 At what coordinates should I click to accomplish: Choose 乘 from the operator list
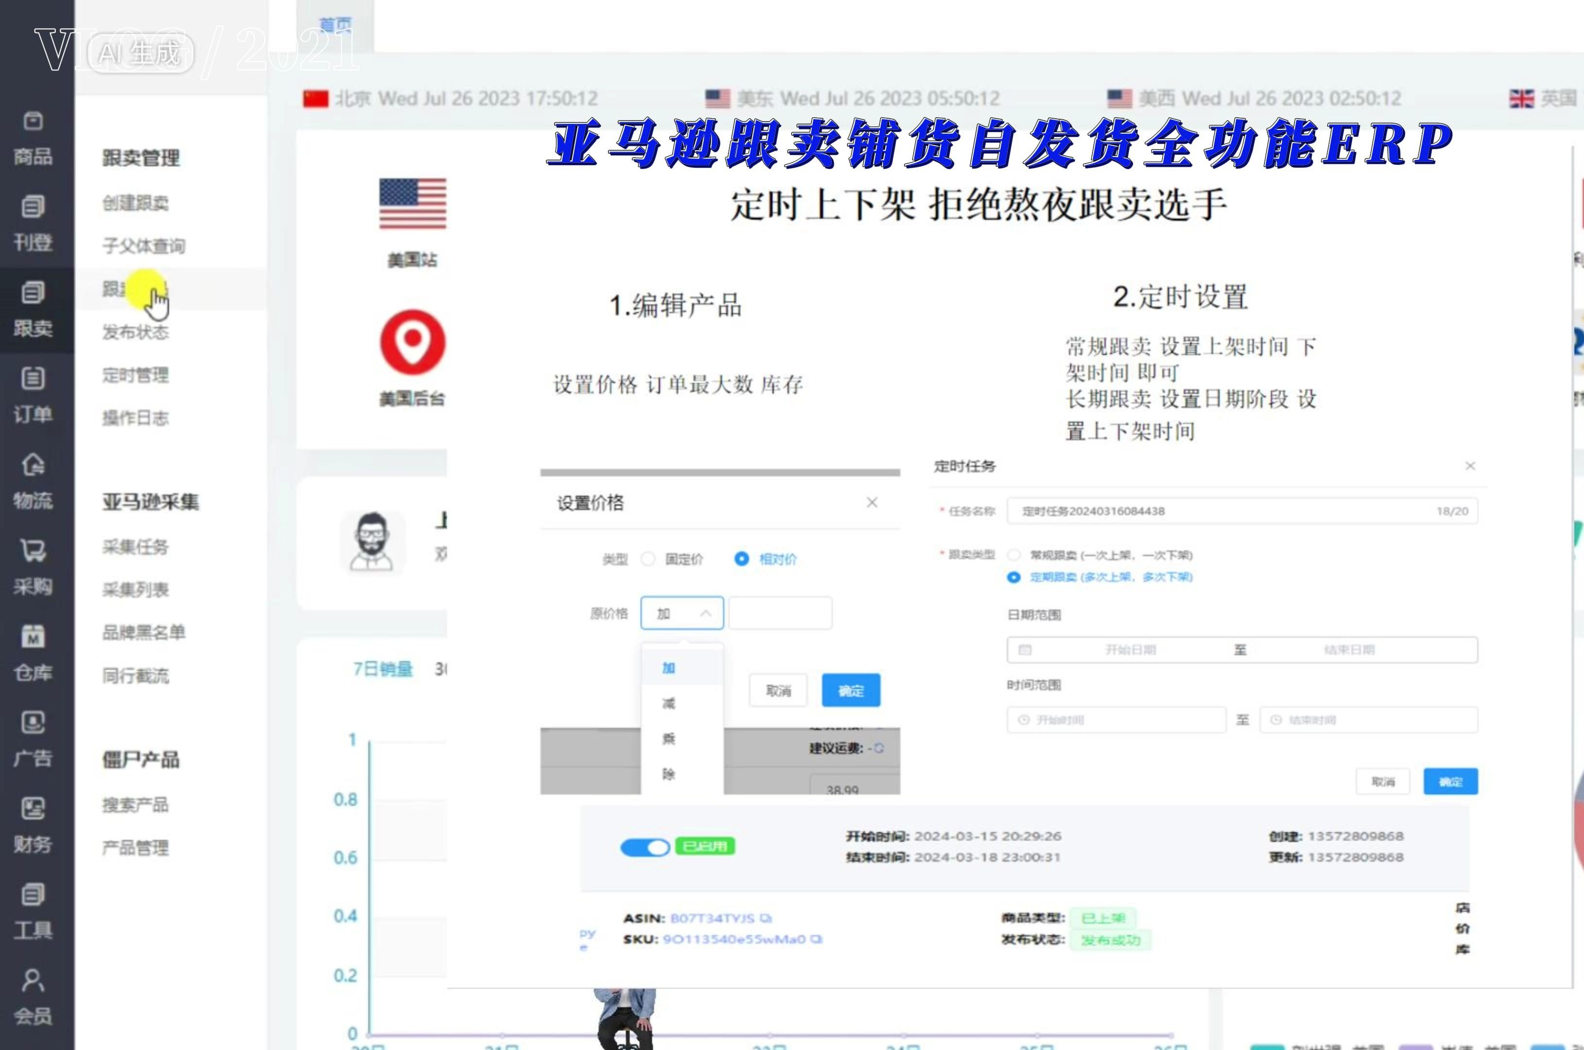tap(682, 738)
